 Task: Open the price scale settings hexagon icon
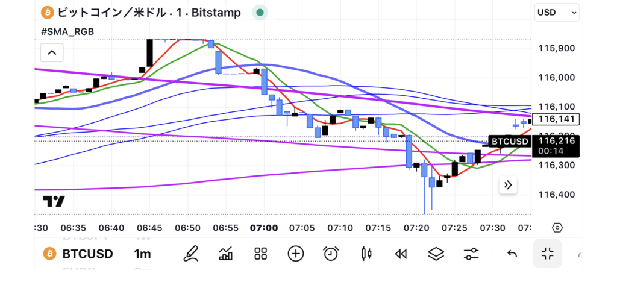557,228
